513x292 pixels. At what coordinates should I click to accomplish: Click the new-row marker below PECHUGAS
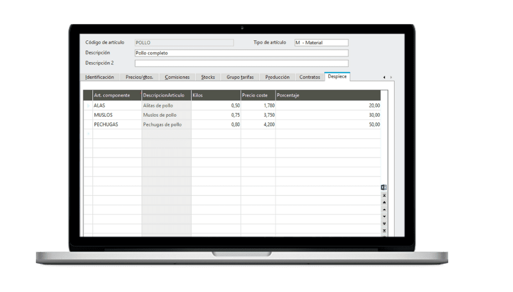click(88, 134)
